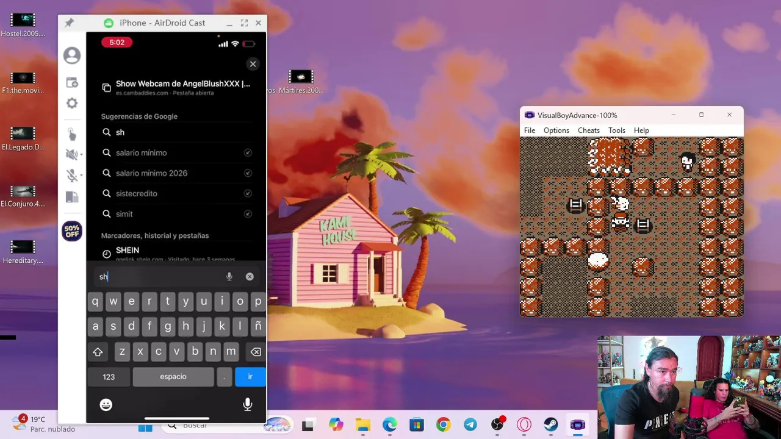Switch keyboard to 123 numbers layout

[x=109, y=377]
